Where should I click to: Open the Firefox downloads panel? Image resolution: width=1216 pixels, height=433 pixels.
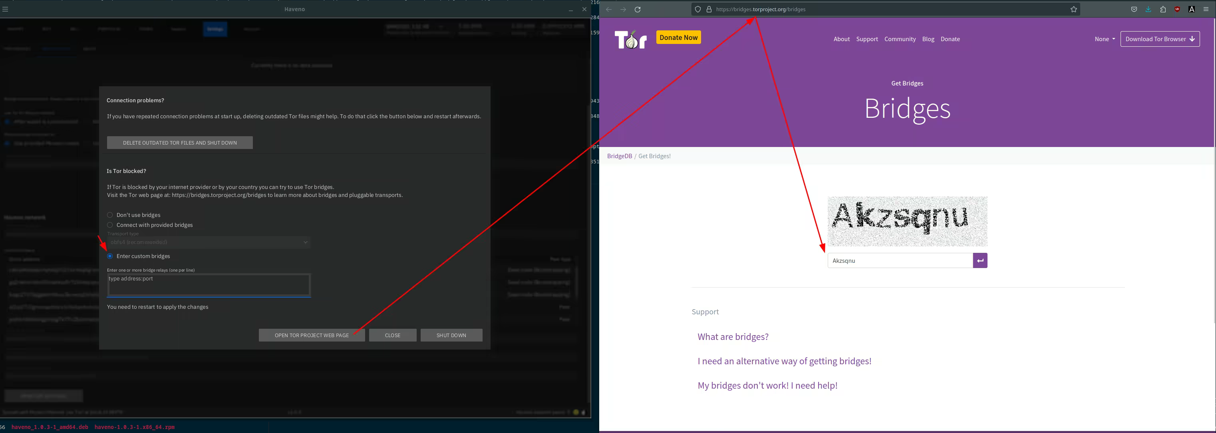click(x=1148, y=10)
